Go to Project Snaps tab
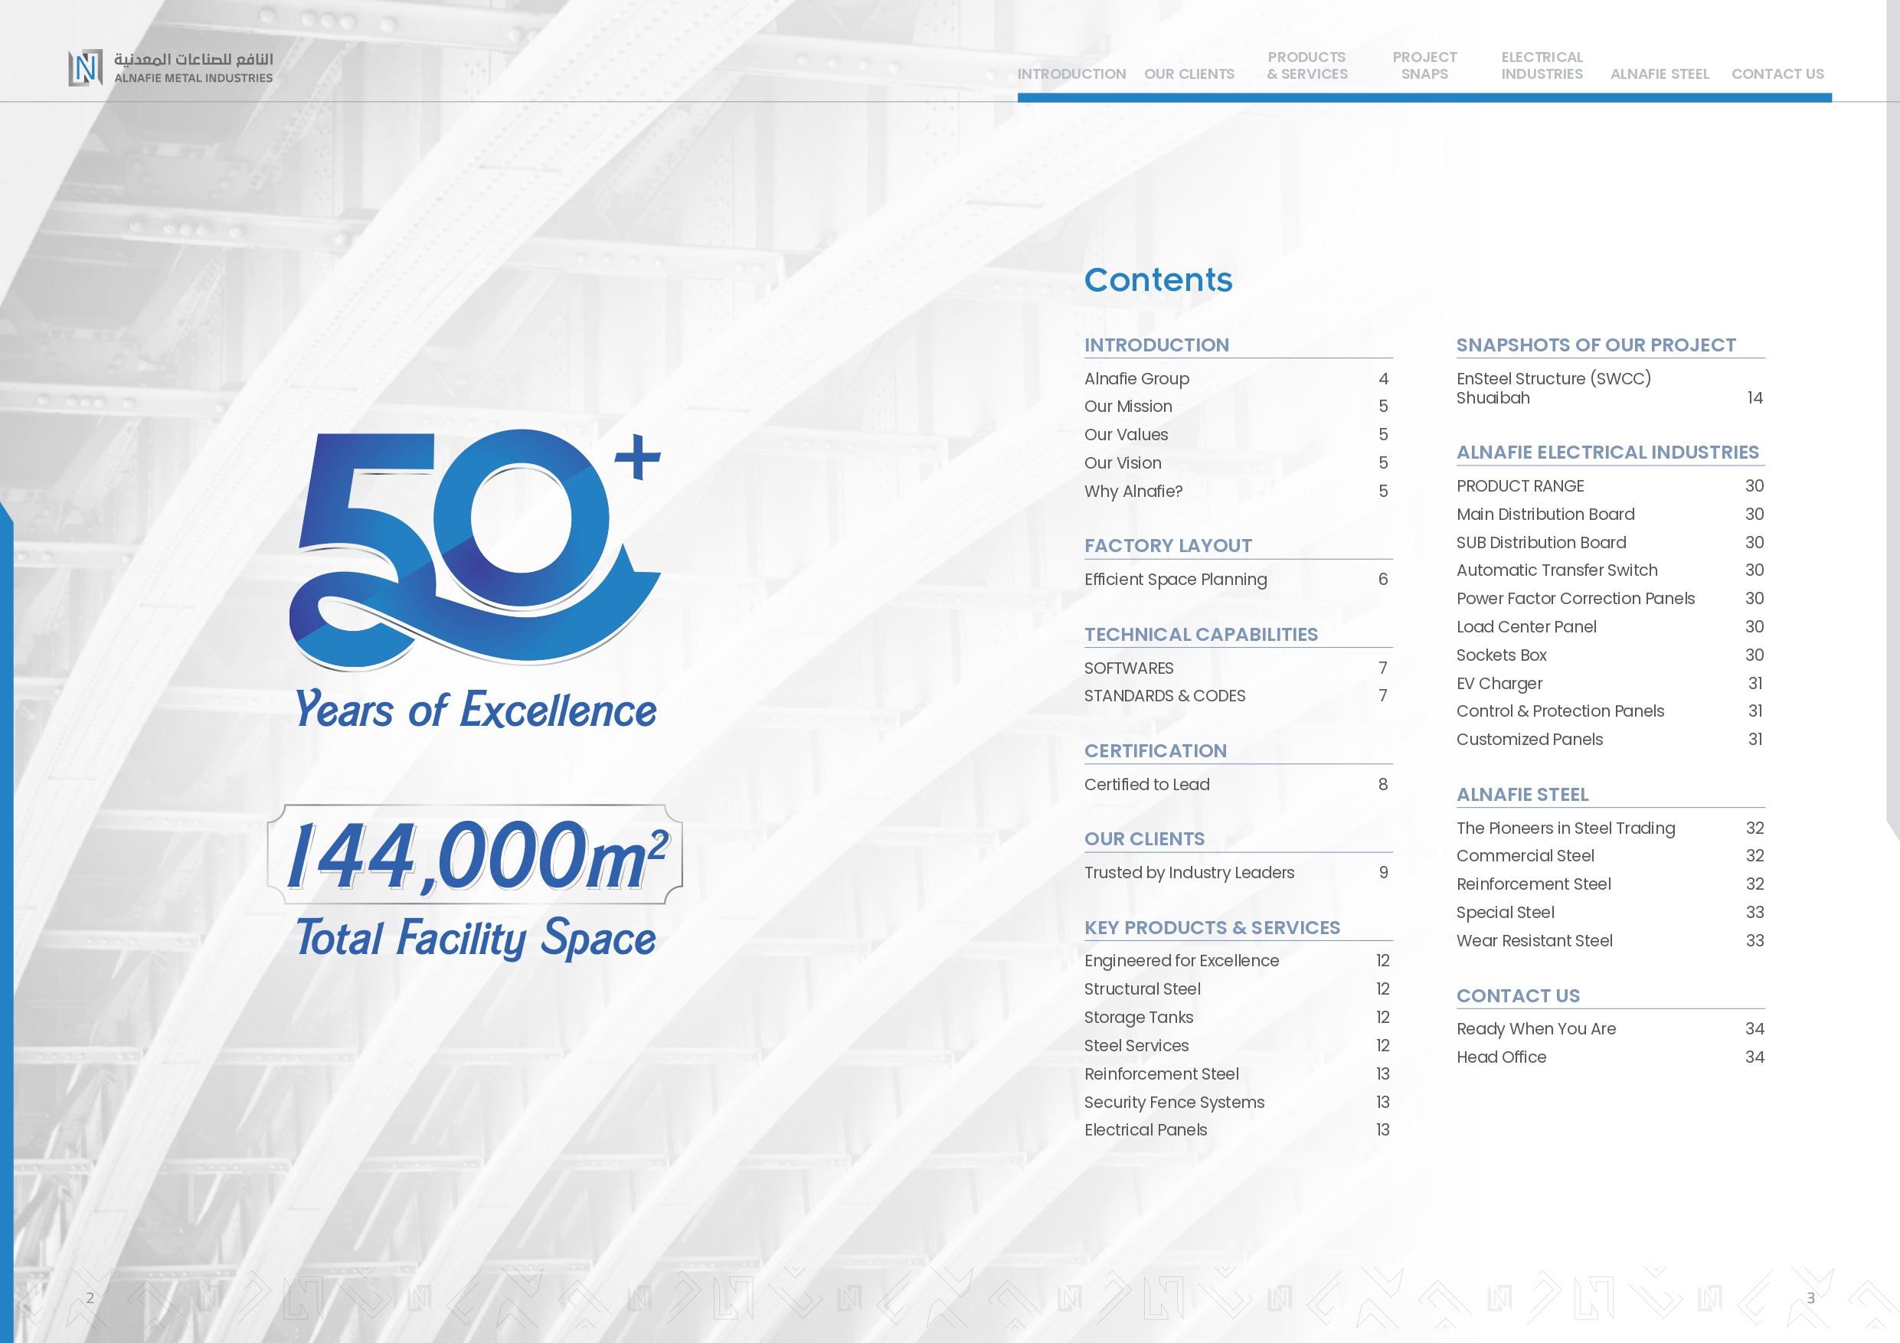 click(x=1424, y=65)
